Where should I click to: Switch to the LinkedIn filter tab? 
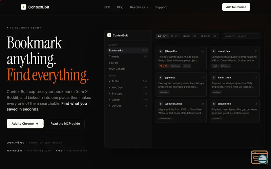(x=208, y=36)
